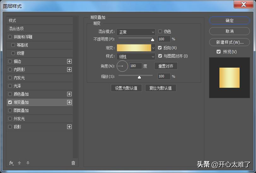Uncheck the 反向(R) checkbox
This screenshot has height=173, width=256.
(160, 48)
